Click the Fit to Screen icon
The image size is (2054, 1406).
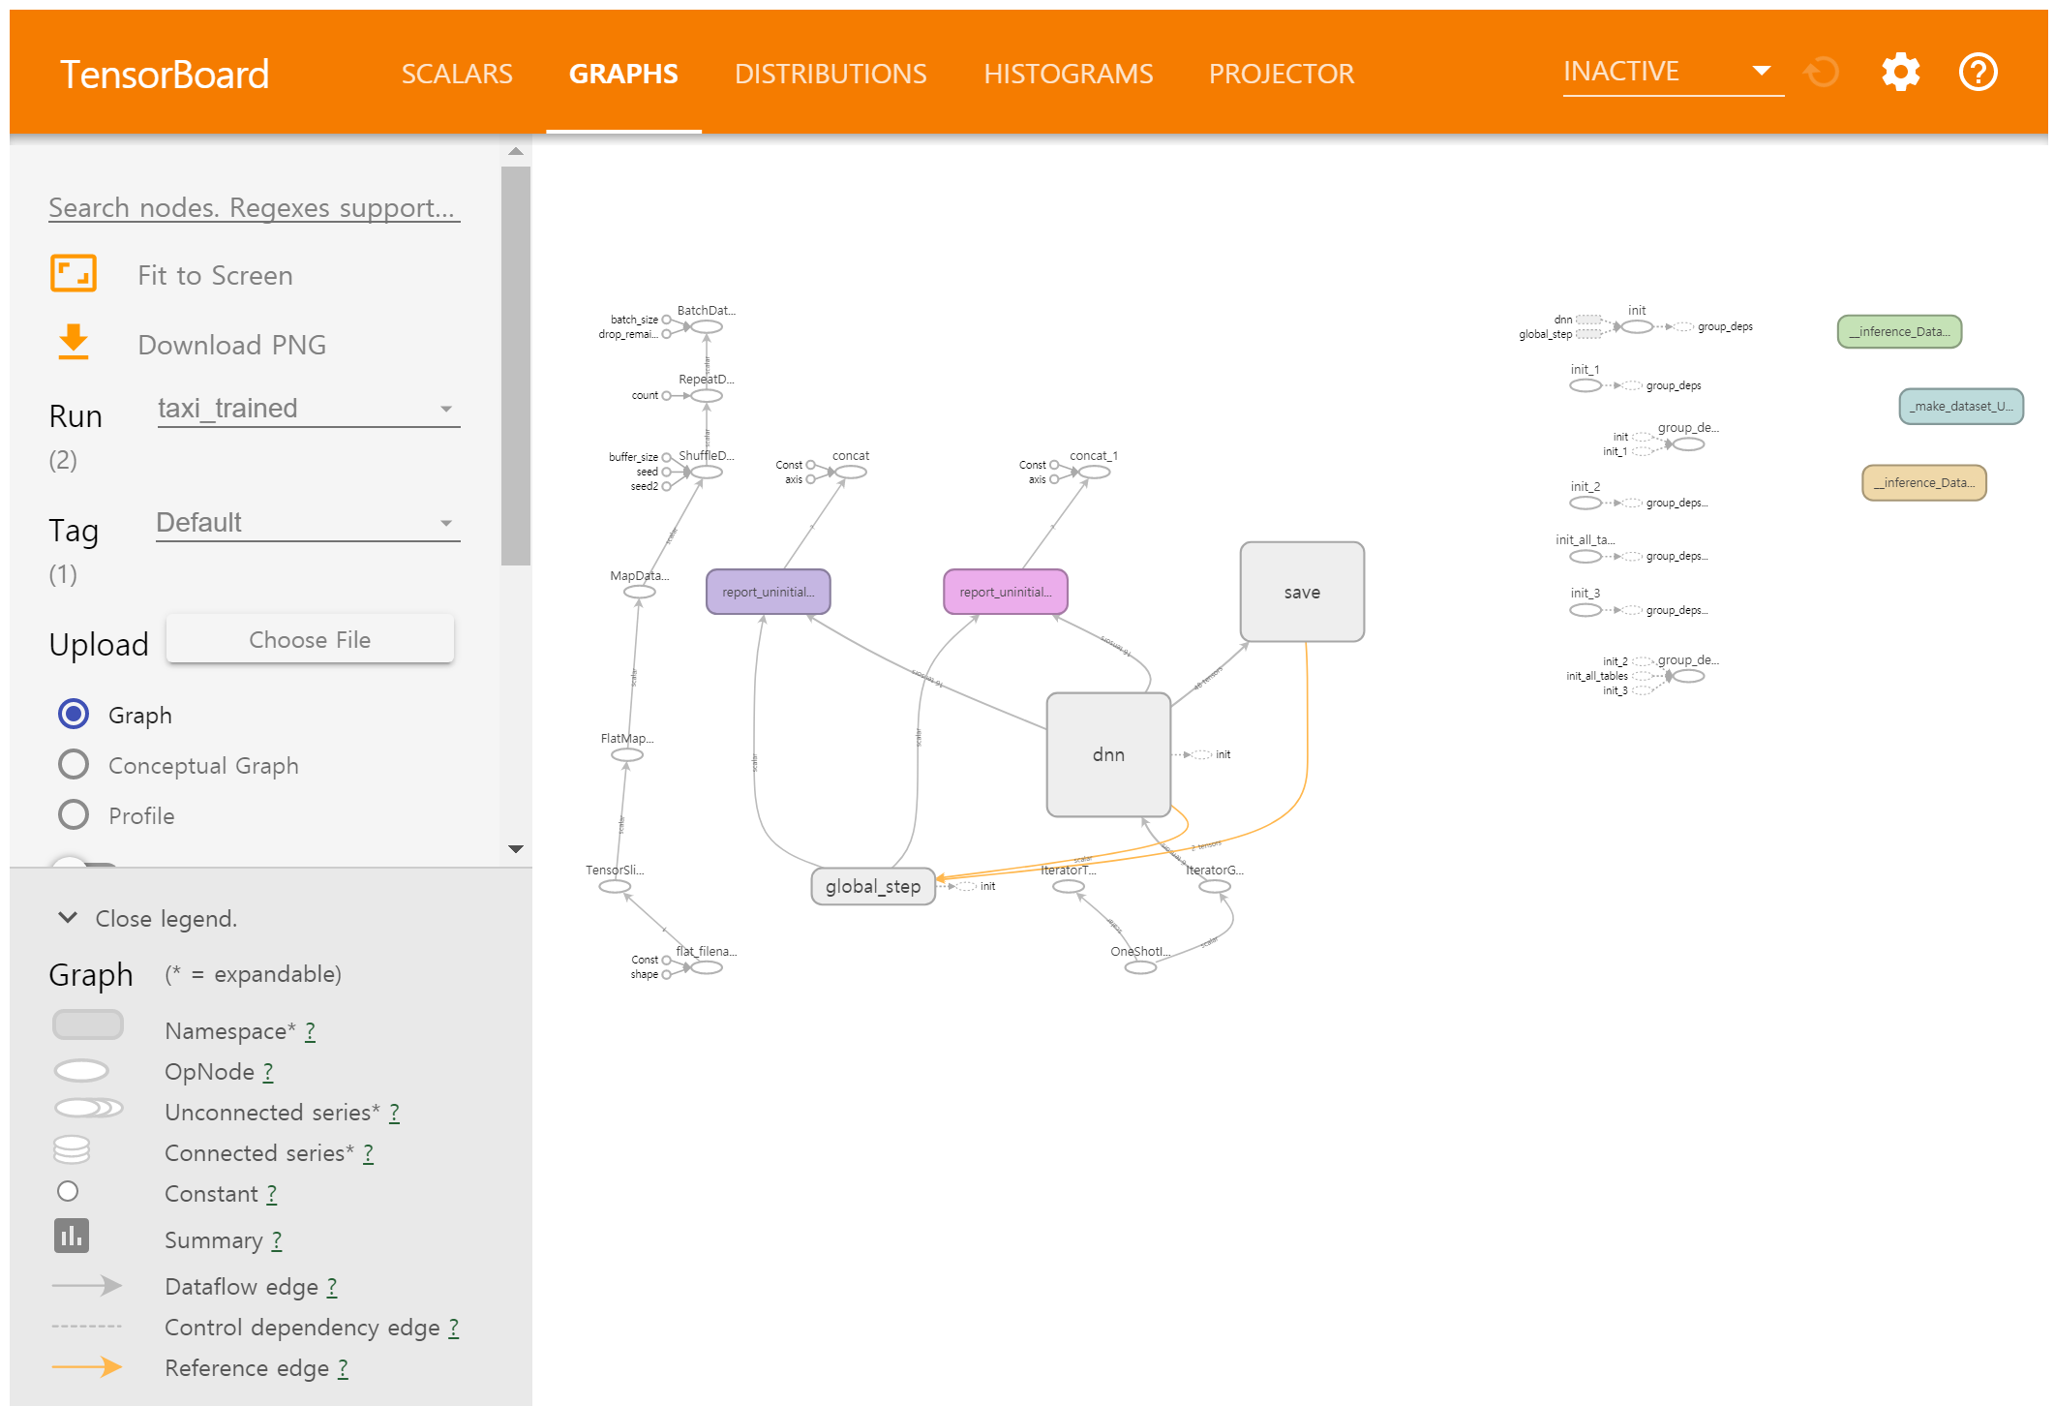pos(74,274)
